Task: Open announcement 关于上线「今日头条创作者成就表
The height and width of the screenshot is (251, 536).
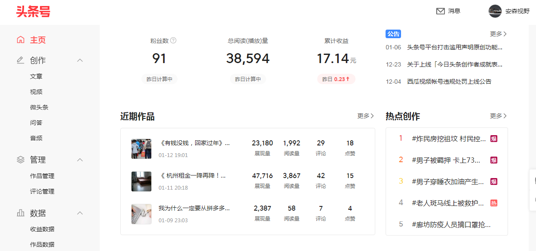Action: [455, 64]
